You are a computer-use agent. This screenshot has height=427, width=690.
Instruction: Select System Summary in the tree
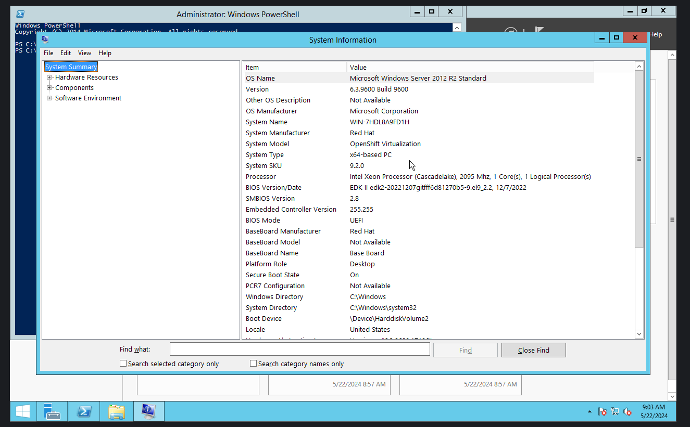click(x=71, y=67)
